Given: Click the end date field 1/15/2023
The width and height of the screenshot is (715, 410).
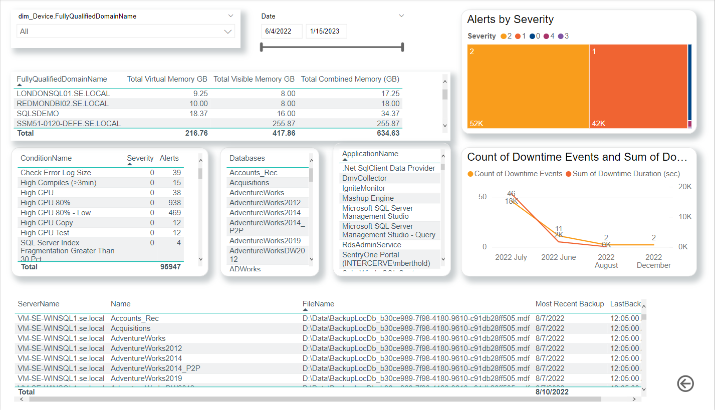Looking at the screenshot, I should 326,31.
